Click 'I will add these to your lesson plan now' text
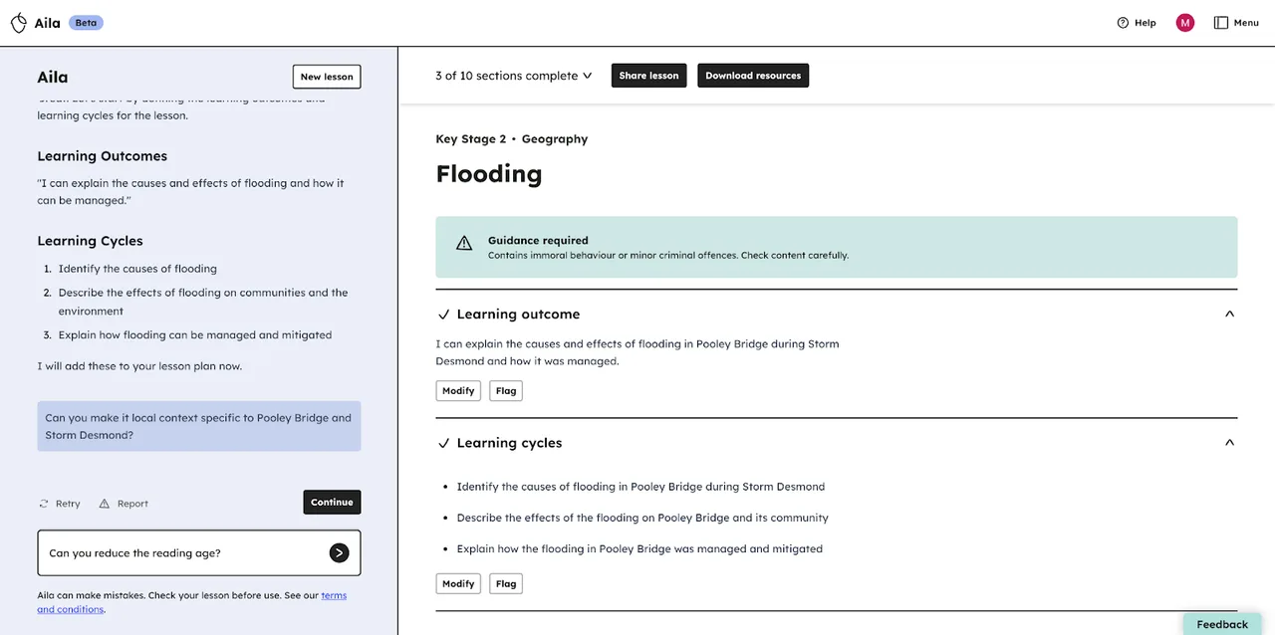 coord(139,366)
